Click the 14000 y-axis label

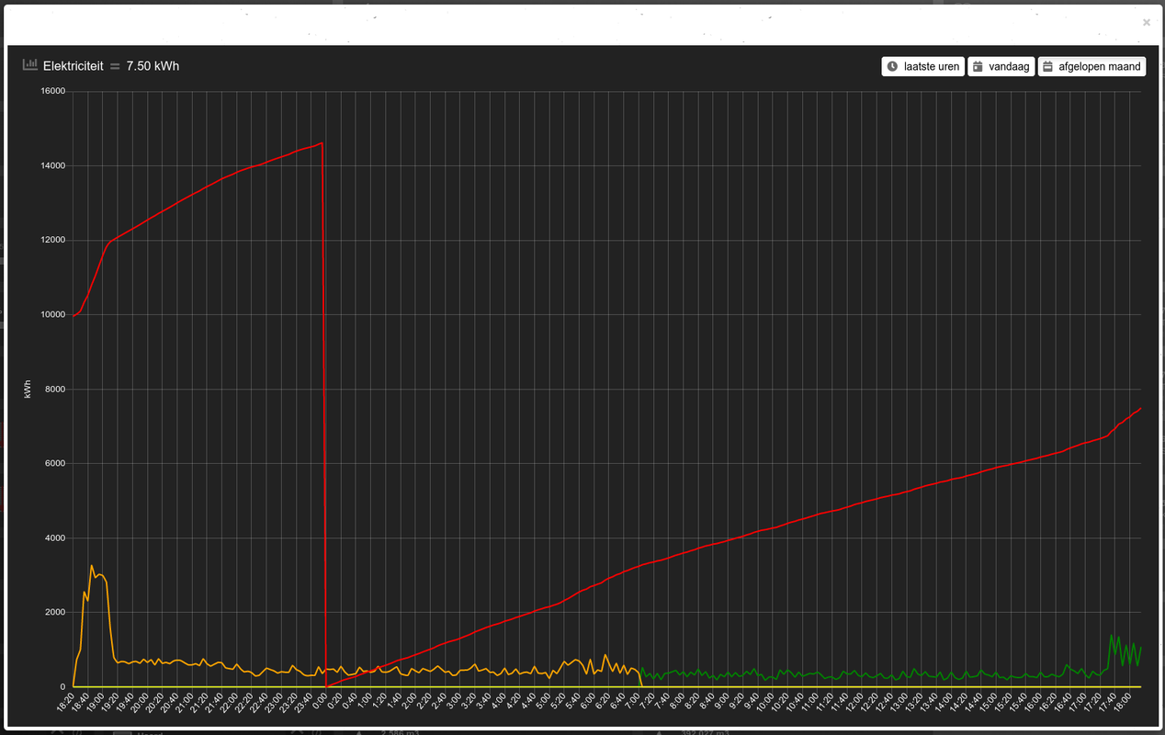[51, 165]
